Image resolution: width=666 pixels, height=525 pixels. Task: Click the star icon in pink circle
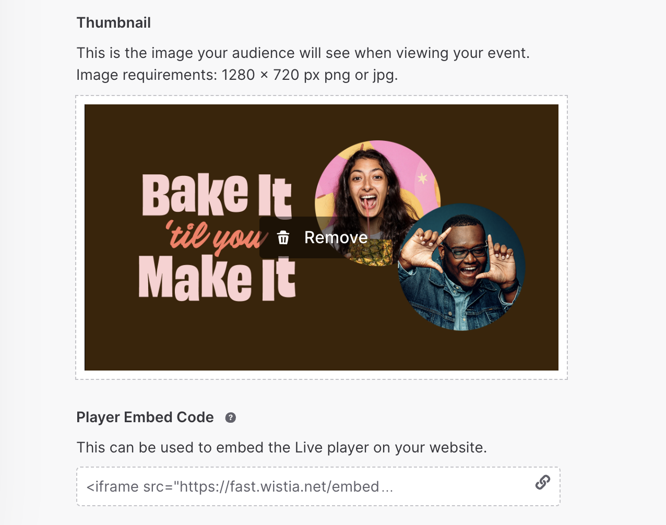(422, 178)
